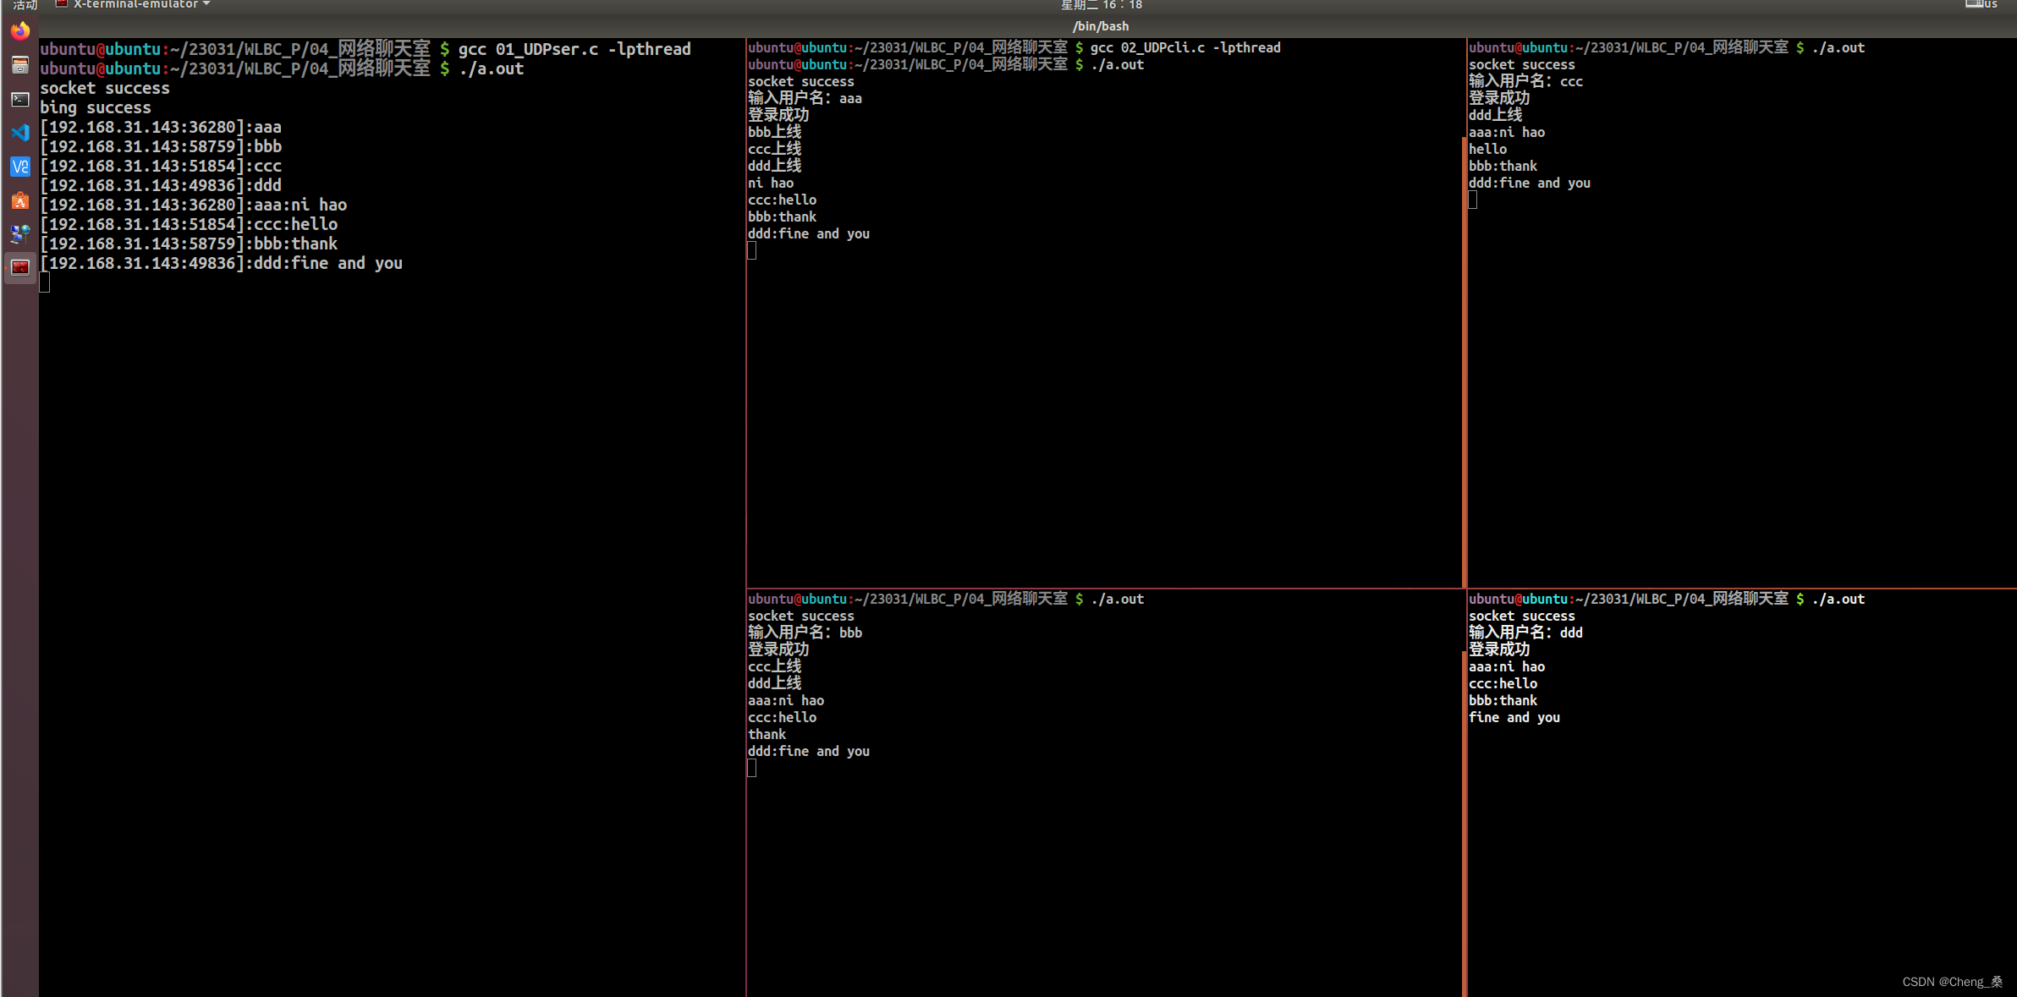Image resolution: width=2017 pixels, height=997 pixels.
Task: Click the terminal icon next to X-terminal-emulator
Action: coord(61,4)
